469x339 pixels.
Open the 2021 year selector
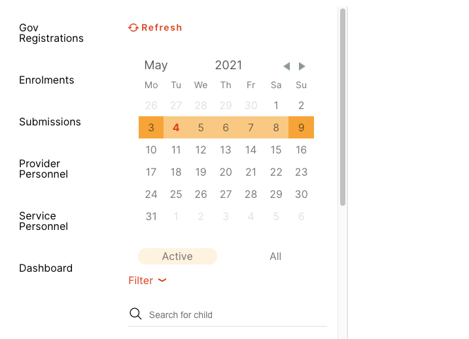[228, 65]
